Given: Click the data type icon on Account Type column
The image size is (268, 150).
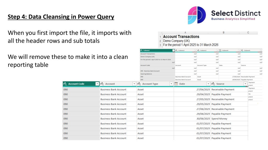Looking at the screenshot, I should coord(139,84).
